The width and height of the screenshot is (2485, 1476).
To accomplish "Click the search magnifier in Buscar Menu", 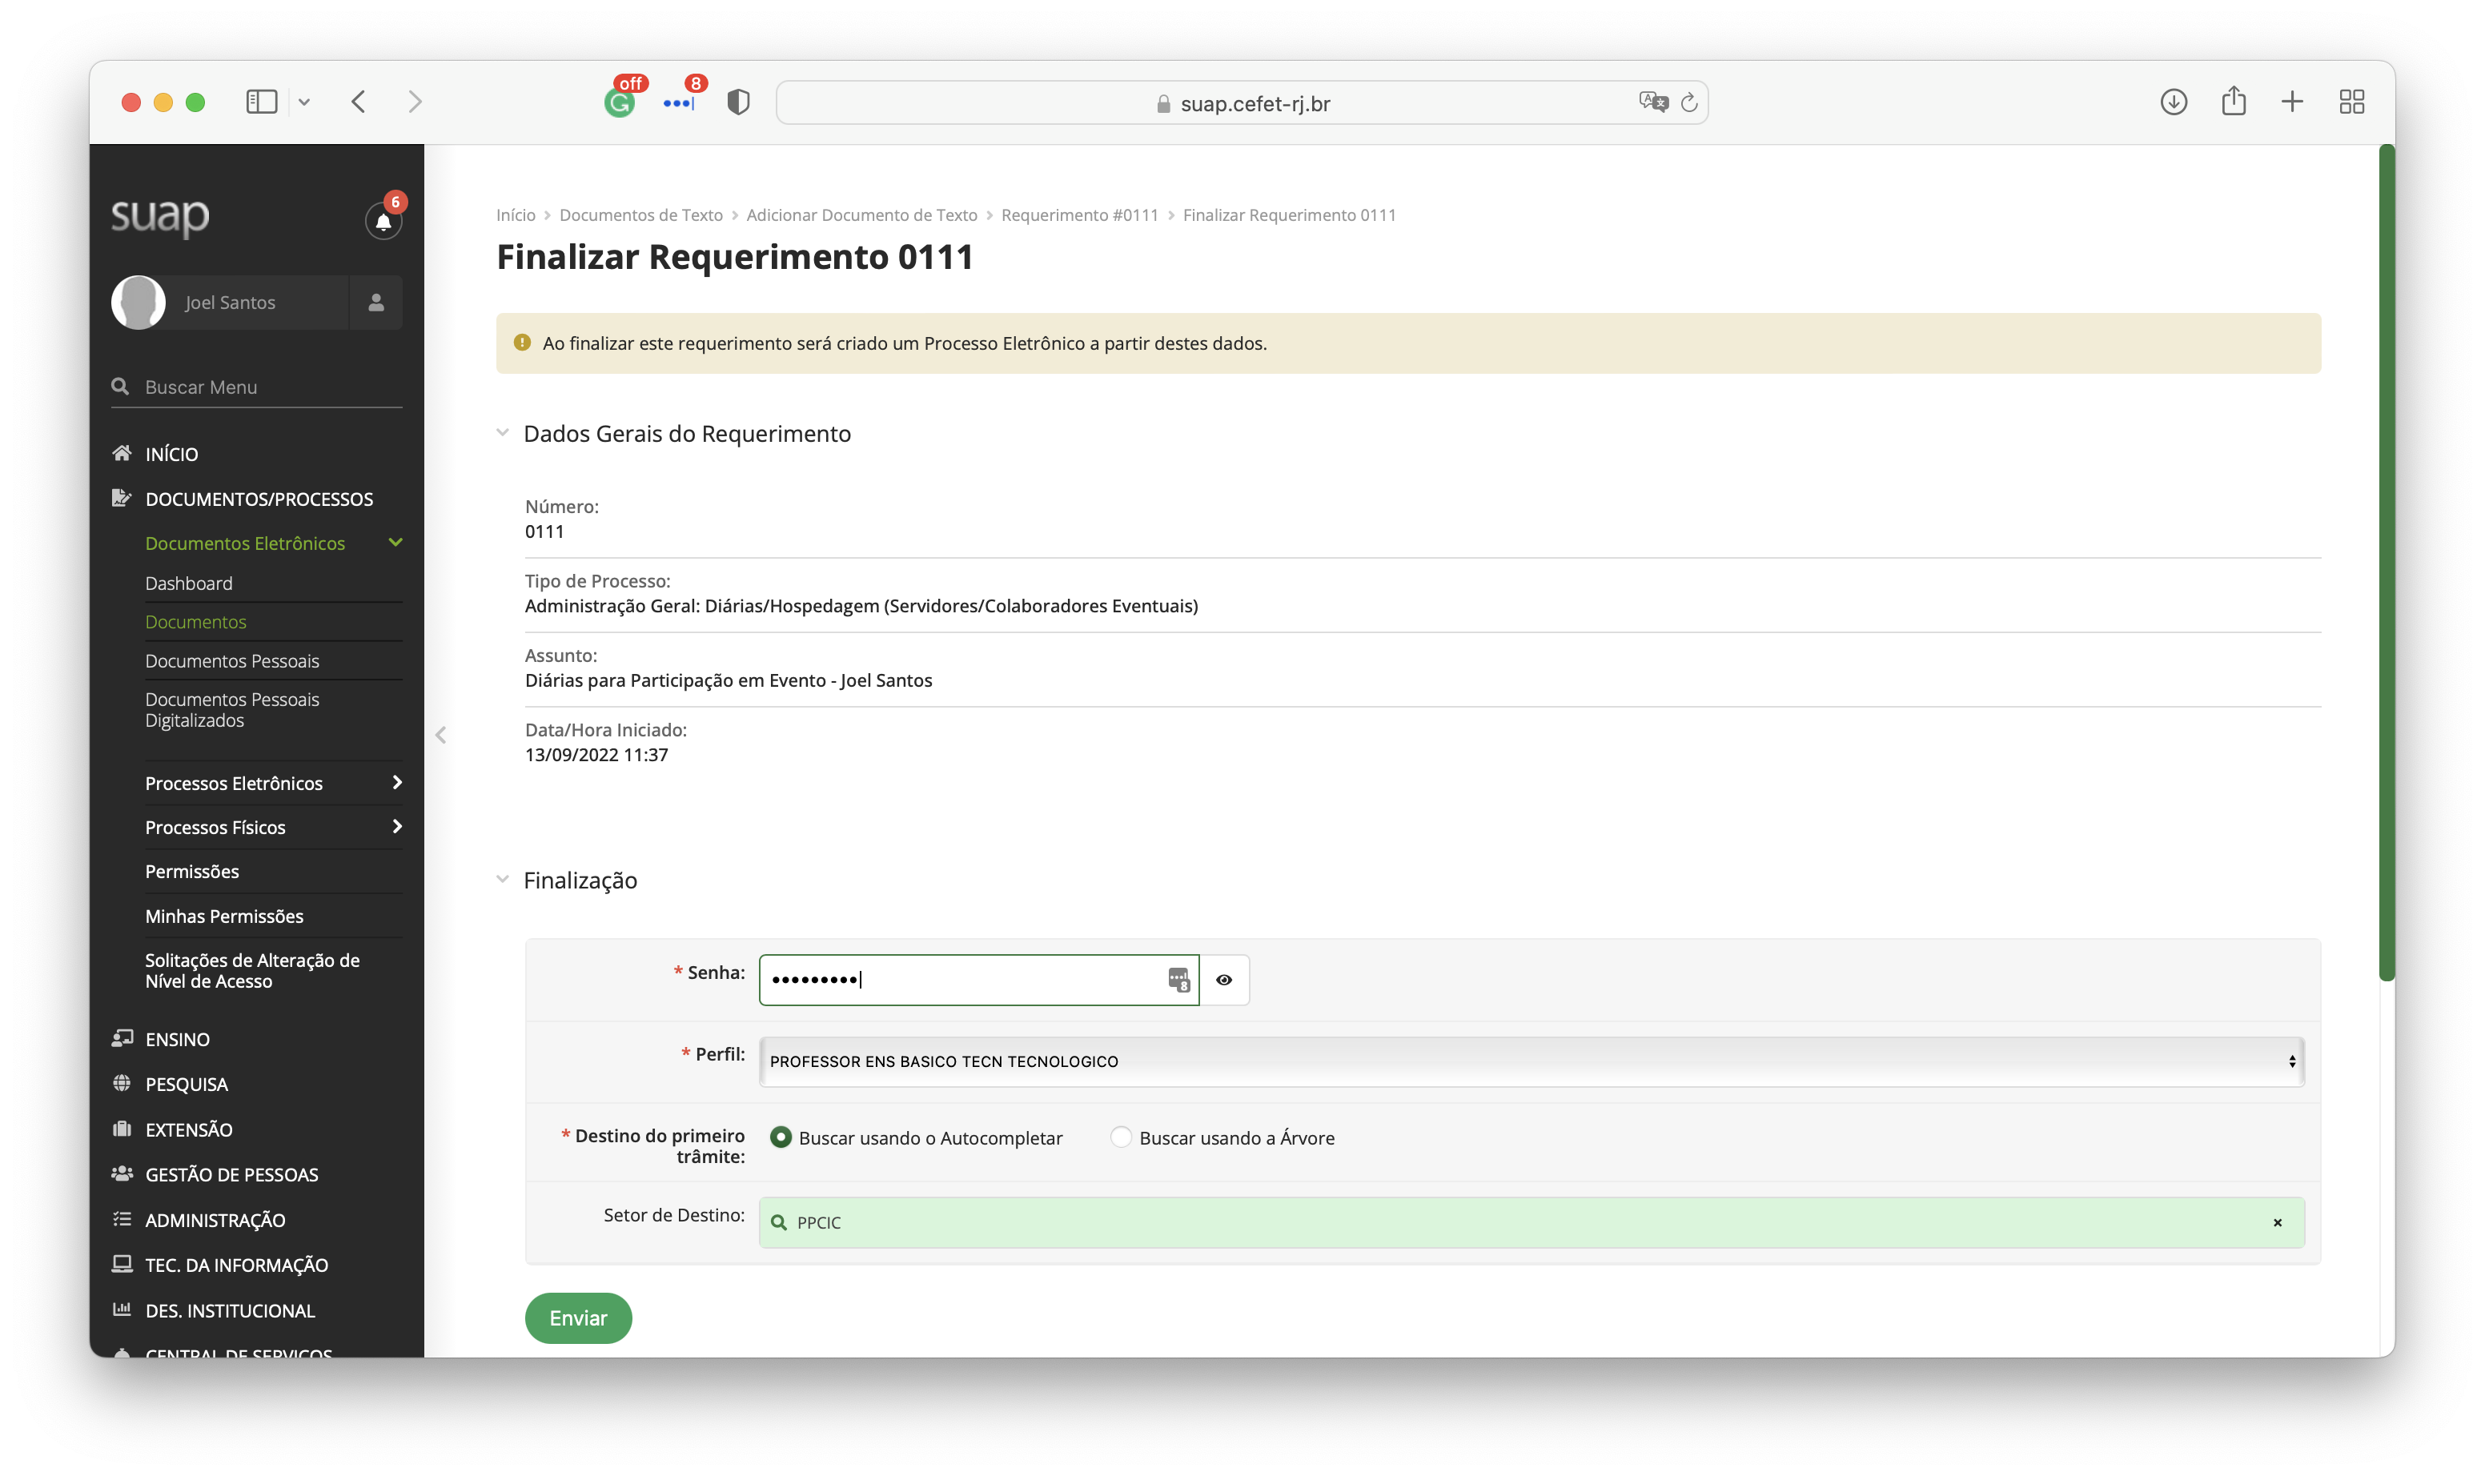I will click(x=120, y=386).
